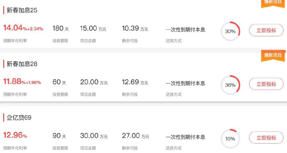The image size is (287, 153).
Task: Click the 爆款项目 badge on 新春加息25
Action: pos(273,2)
